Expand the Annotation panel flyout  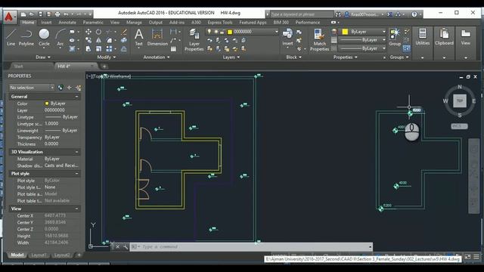[157, 57]
